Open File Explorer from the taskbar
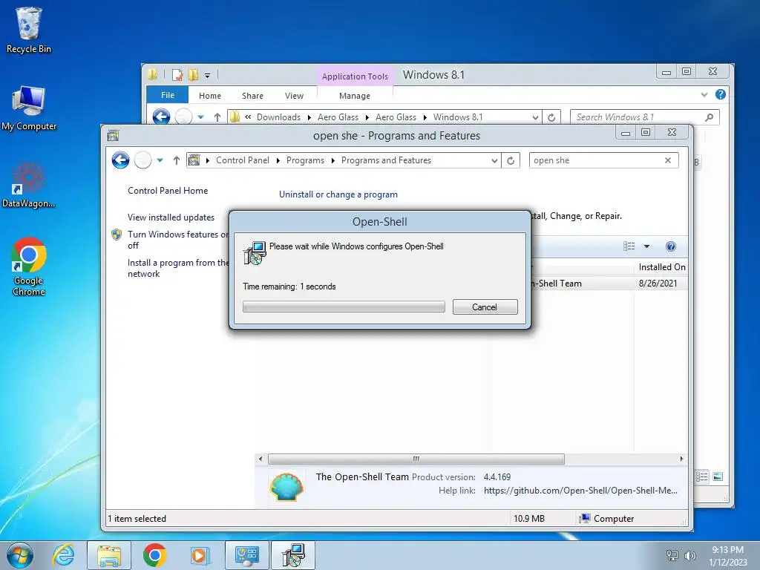Viewport: 760px width, 570px height. 109,555
